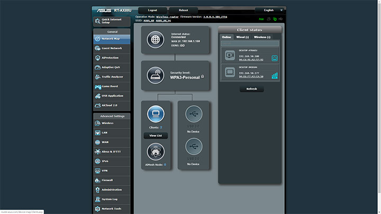This screenshot has width=381, height=214.
Task: Click the page vertical scrollbar
Action: tap(379, 97)
